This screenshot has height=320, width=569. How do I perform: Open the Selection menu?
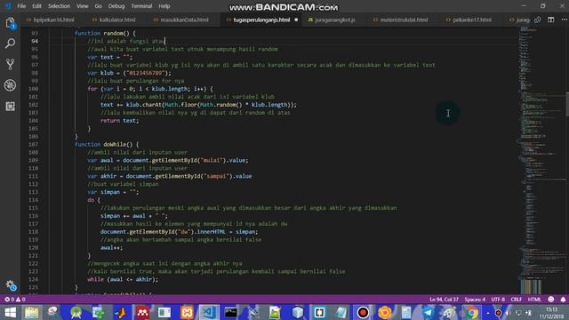click(x=59, y=6)
